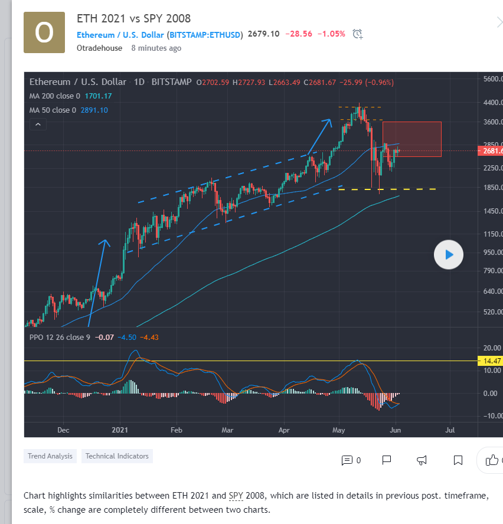Open the Technical Indicators tag
This screenshot has height=524, width=503.
click(x=117, y=456)
